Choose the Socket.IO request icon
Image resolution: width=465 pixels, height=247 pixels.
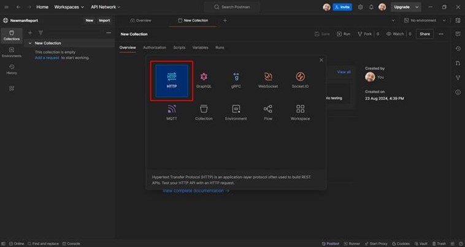[x=300, y=80]
